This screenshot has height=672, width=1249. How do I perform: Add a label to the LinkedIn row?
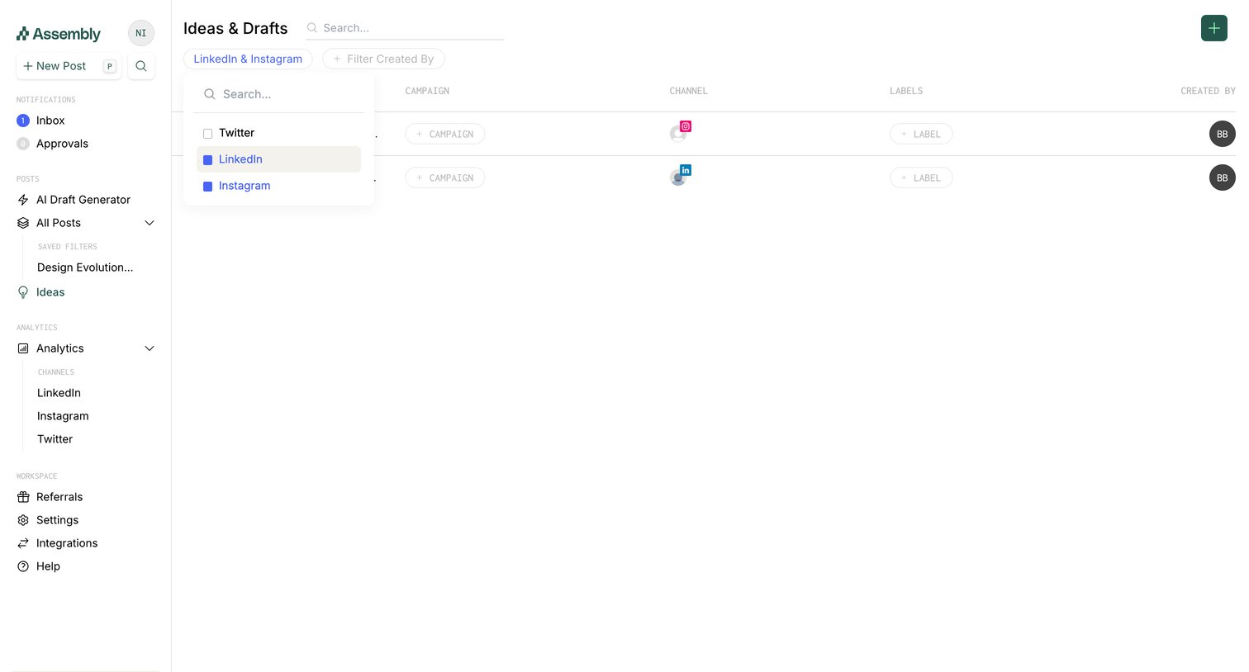click(x=921, y=177)
